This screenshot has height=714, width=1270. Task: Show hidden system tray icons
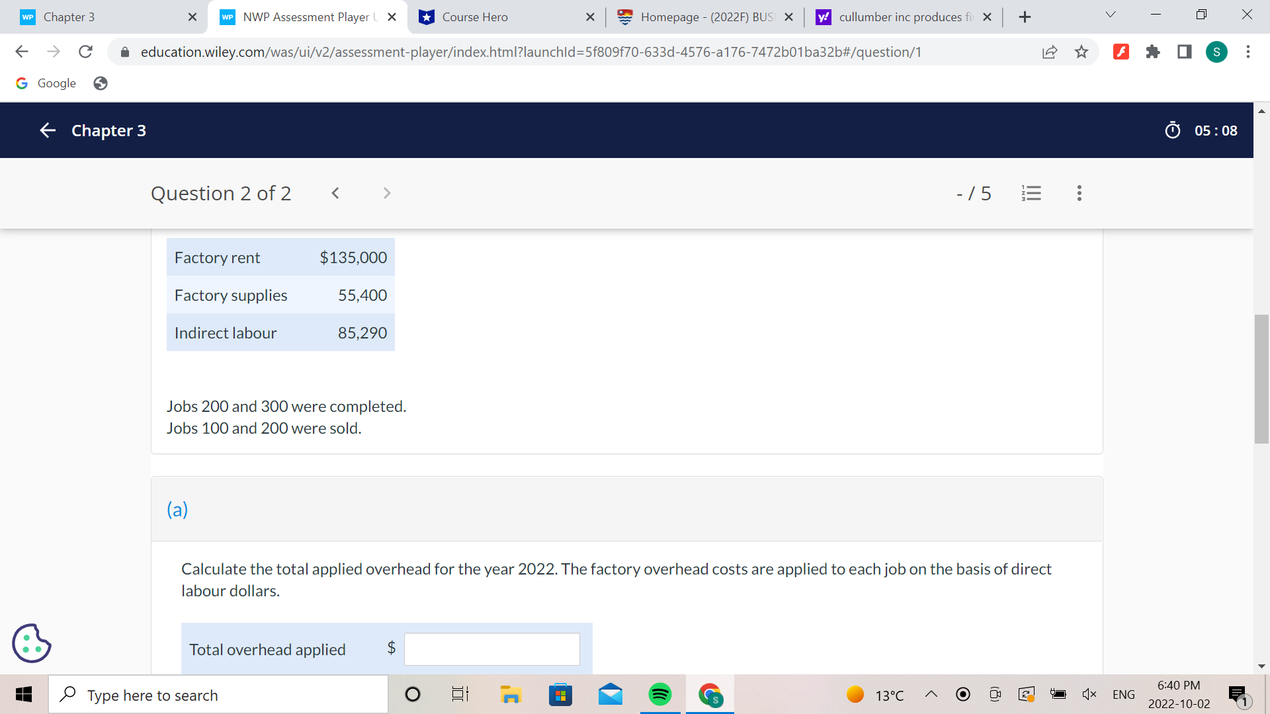pyautogui.click(x=931, y=694)
